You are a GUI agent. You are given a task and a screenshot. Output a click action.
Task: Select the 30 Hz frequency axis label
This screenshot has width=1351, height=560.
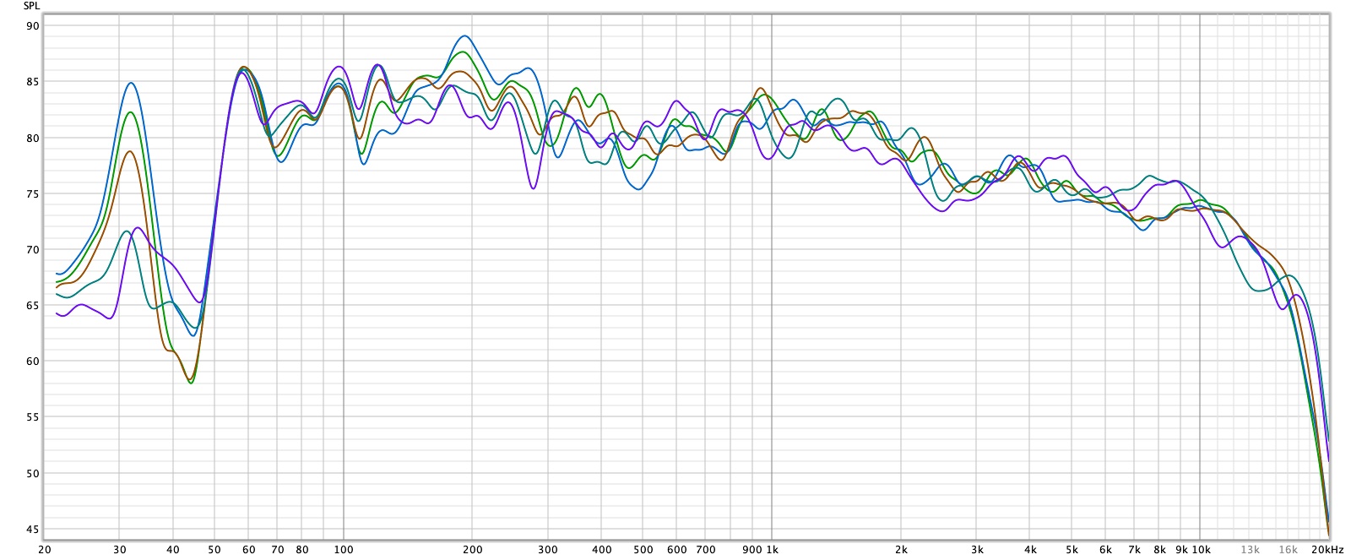(120, 550)
